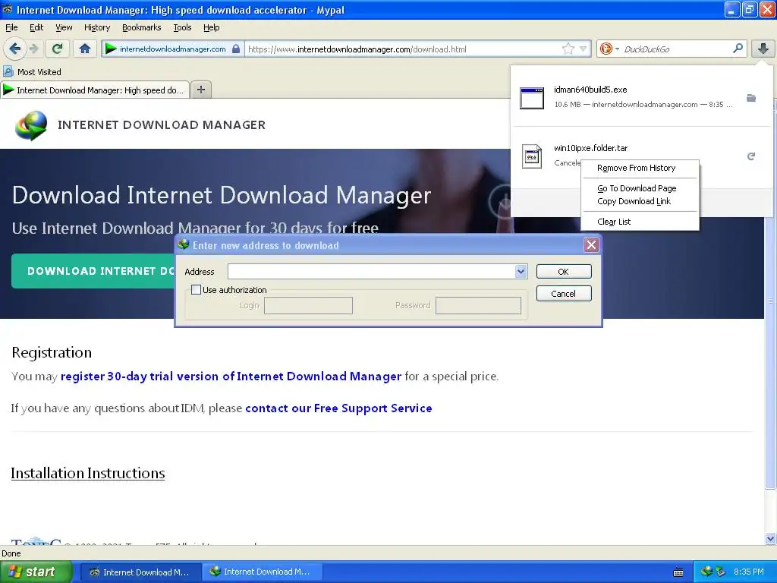Select the Internet Download Manager browser tab
The width and height of the screenshot is (777, 583).
tap(95, 90)
